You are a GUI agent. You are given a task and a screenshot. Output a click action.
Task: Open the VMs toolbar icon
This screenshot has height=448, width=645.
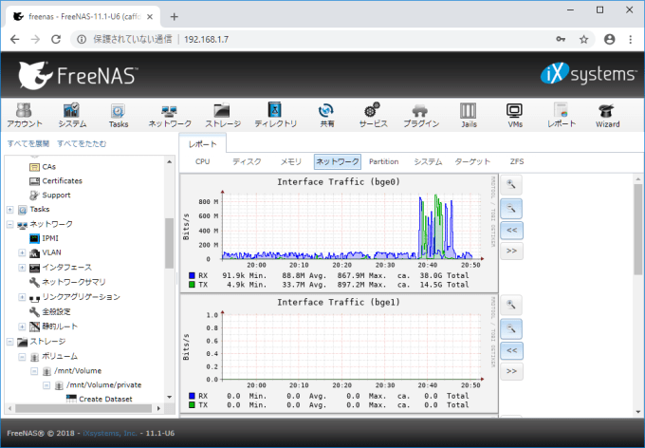[x=515, y=114]
